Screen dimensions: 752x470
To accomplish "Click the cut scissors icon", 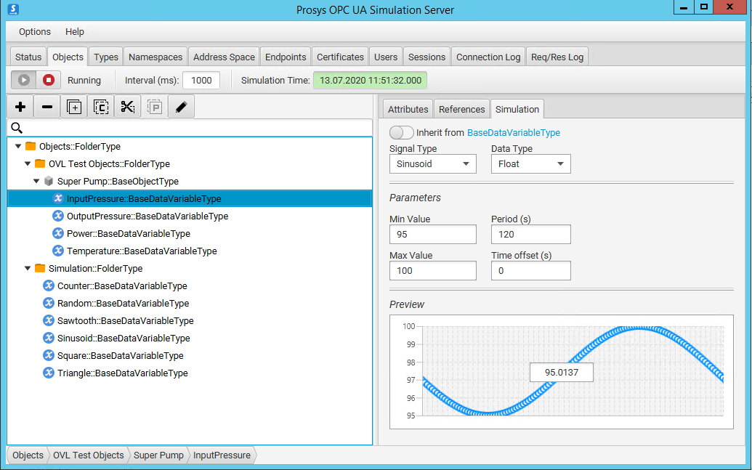I will point(128,107).
